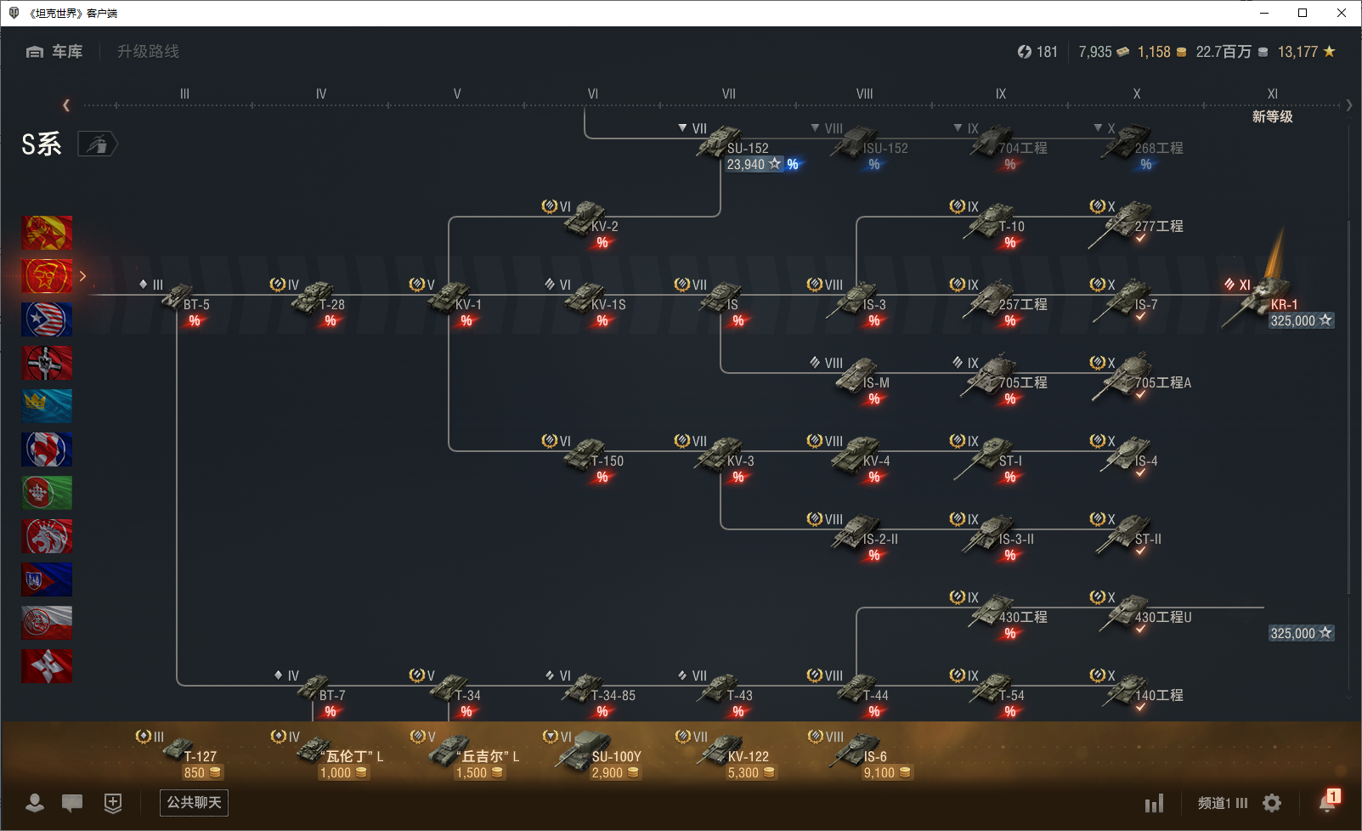Click the gold coins 1,158 balance
Screen dimensions: 1362x831
[1162, 52]
